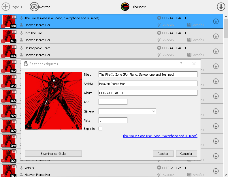Click the Artista input field
This screenshot has height=177, width=228.
coord(148,84)
